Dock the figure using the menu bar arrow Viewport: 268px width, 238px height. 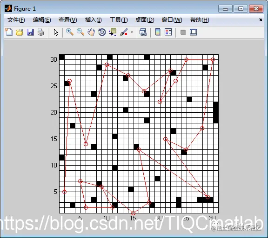point(260,20)
